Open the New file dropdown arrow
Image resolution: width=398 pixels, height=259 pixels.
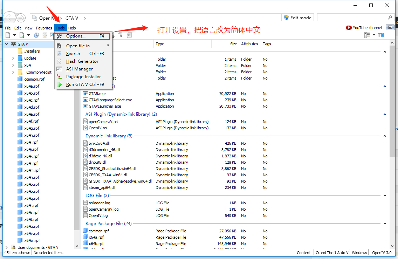coord(14,35)
